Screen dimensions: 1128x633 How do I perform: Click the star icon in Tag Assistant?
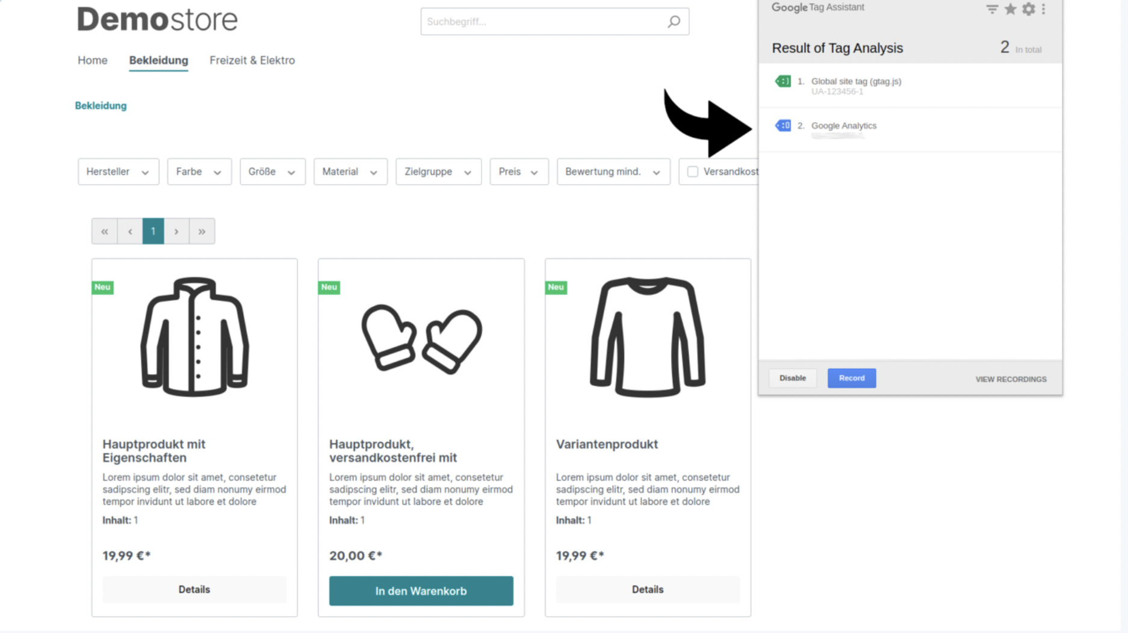click(x=1011, y=9)
